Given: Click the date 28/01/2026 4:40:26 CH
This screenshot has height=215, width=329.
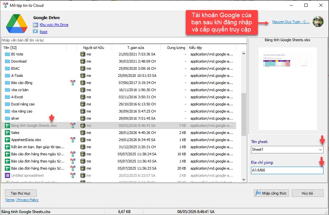Looking at the screenshot, I should pos(137,133).
